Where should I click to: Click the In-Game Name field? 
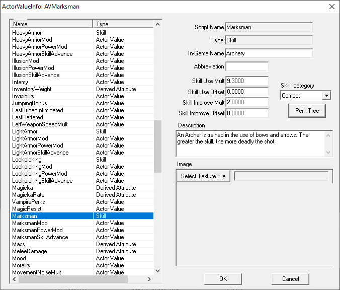coord(269,53)
